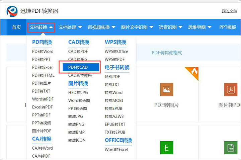
Task: Click the CAD转换 category heading
Action: [79, 42]
